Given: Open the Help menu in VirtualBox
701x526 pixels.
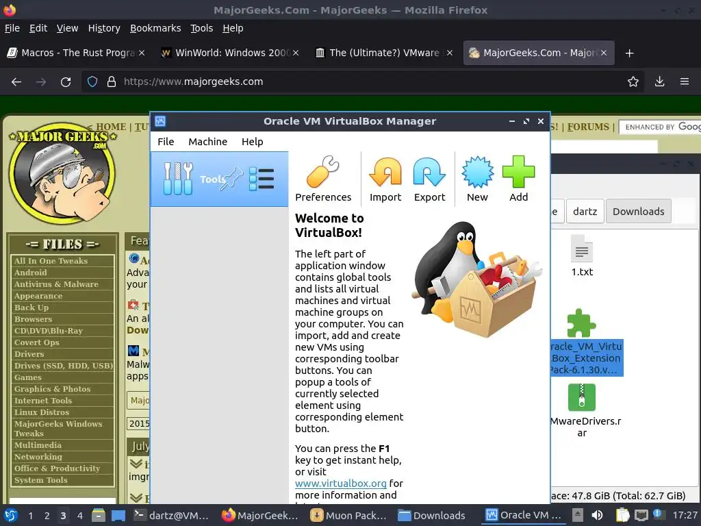Looking at the screenshot, I should [252, 142].
